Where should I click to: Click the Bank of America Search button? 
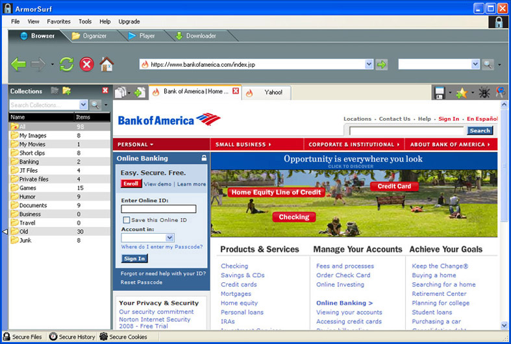pyautogui.click(x=480, y=130)
